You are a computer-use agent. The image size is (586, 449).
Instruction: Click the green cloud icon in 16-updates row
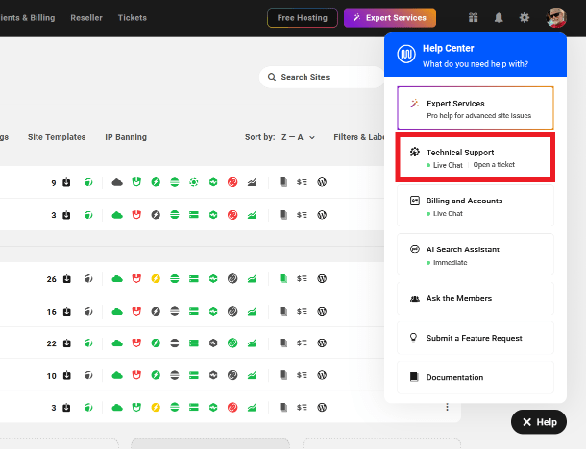tap(117, 311)
